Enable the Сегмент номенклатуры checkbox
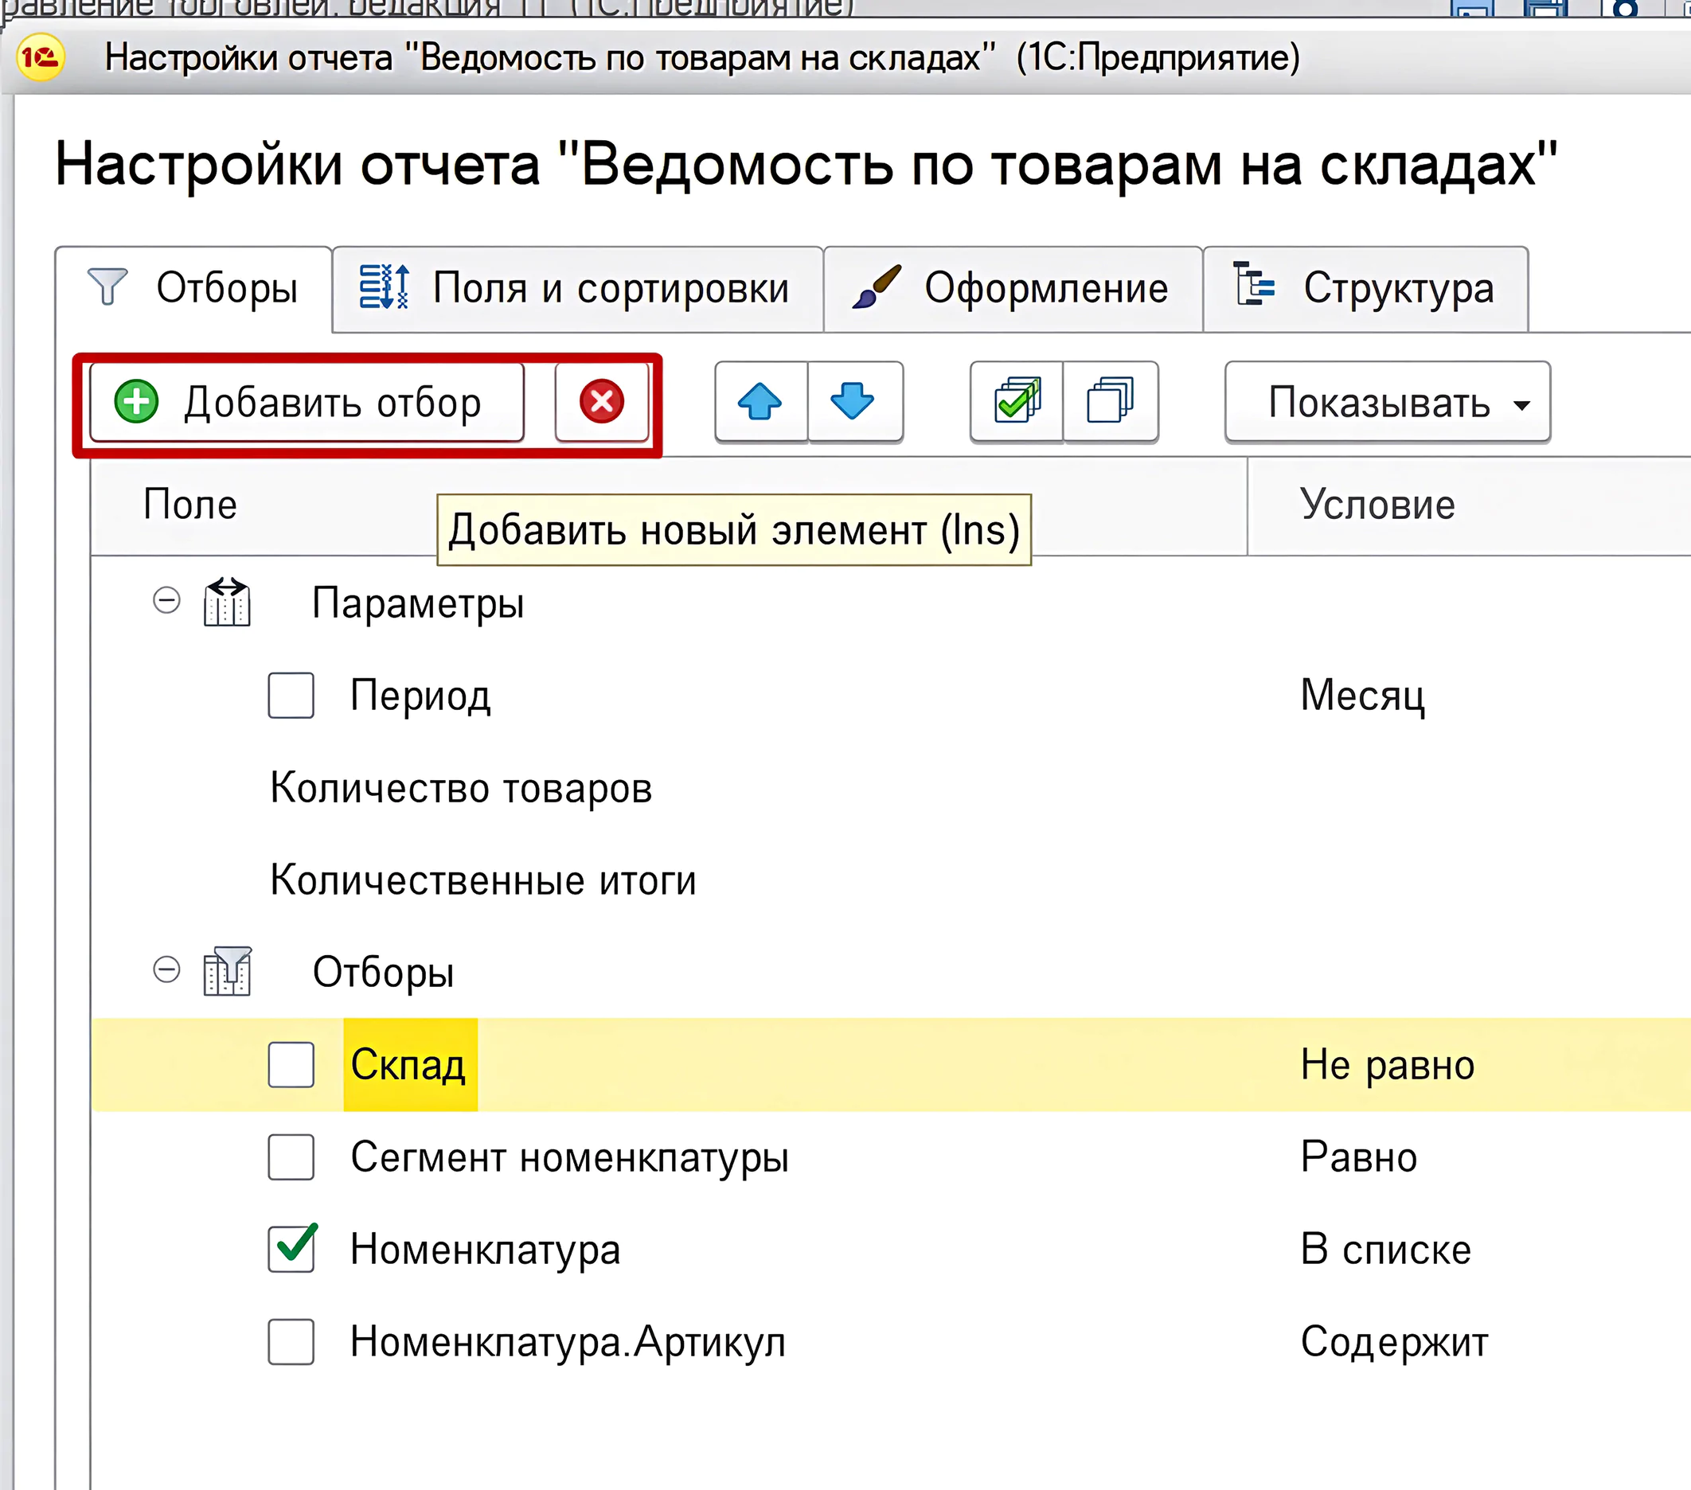The height and width of the screenshot is (1490, 1691). [x=291, y=1157]
